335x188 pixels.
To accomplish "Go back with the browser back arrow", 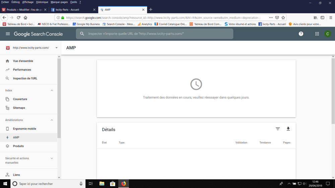I will coord(4,17).
